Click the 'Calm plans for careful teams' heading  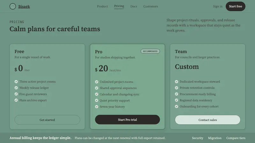55,29
